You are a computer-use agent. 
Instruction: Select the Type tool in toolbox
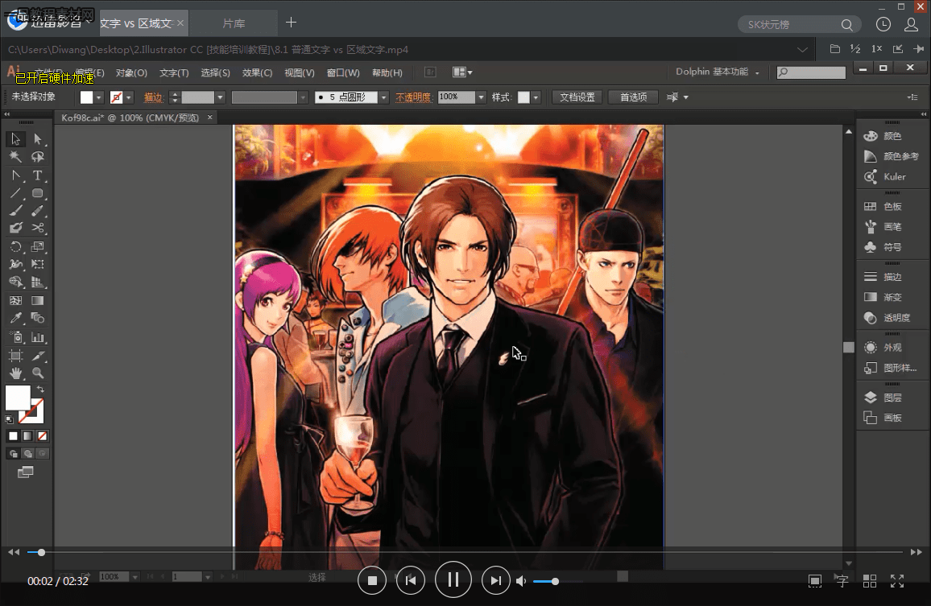(37, 175)
